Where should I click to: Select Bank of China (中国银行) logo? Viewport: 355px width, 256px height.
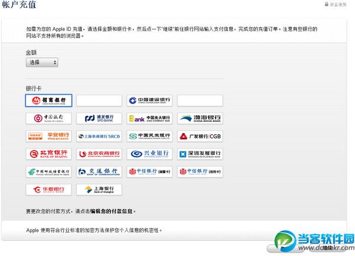[x=49, y=118]
